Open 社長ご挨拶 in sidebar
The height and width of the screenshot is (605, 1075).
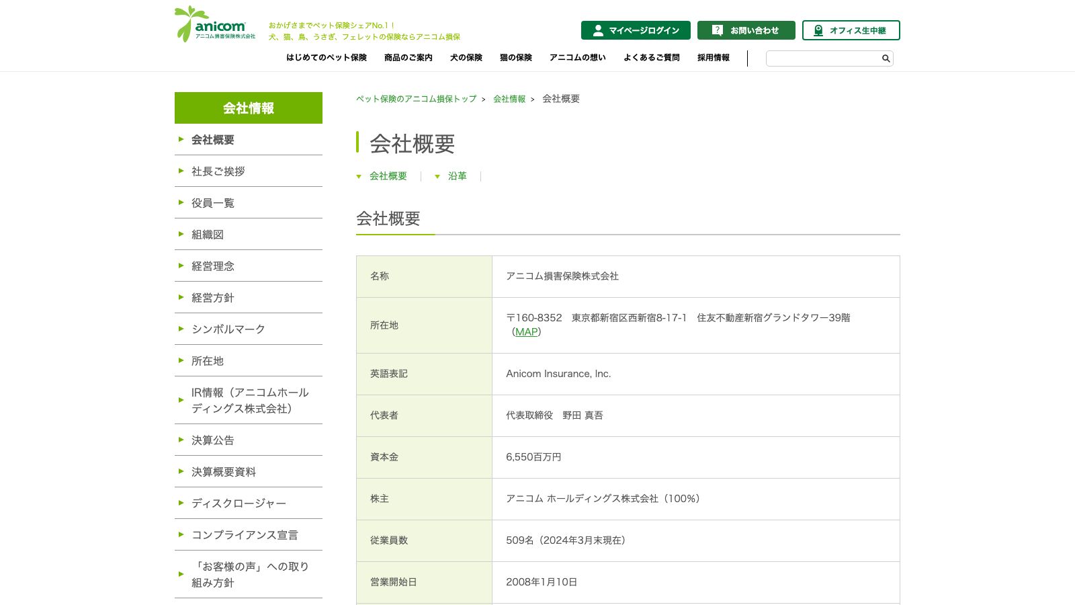tap(249, 171)
